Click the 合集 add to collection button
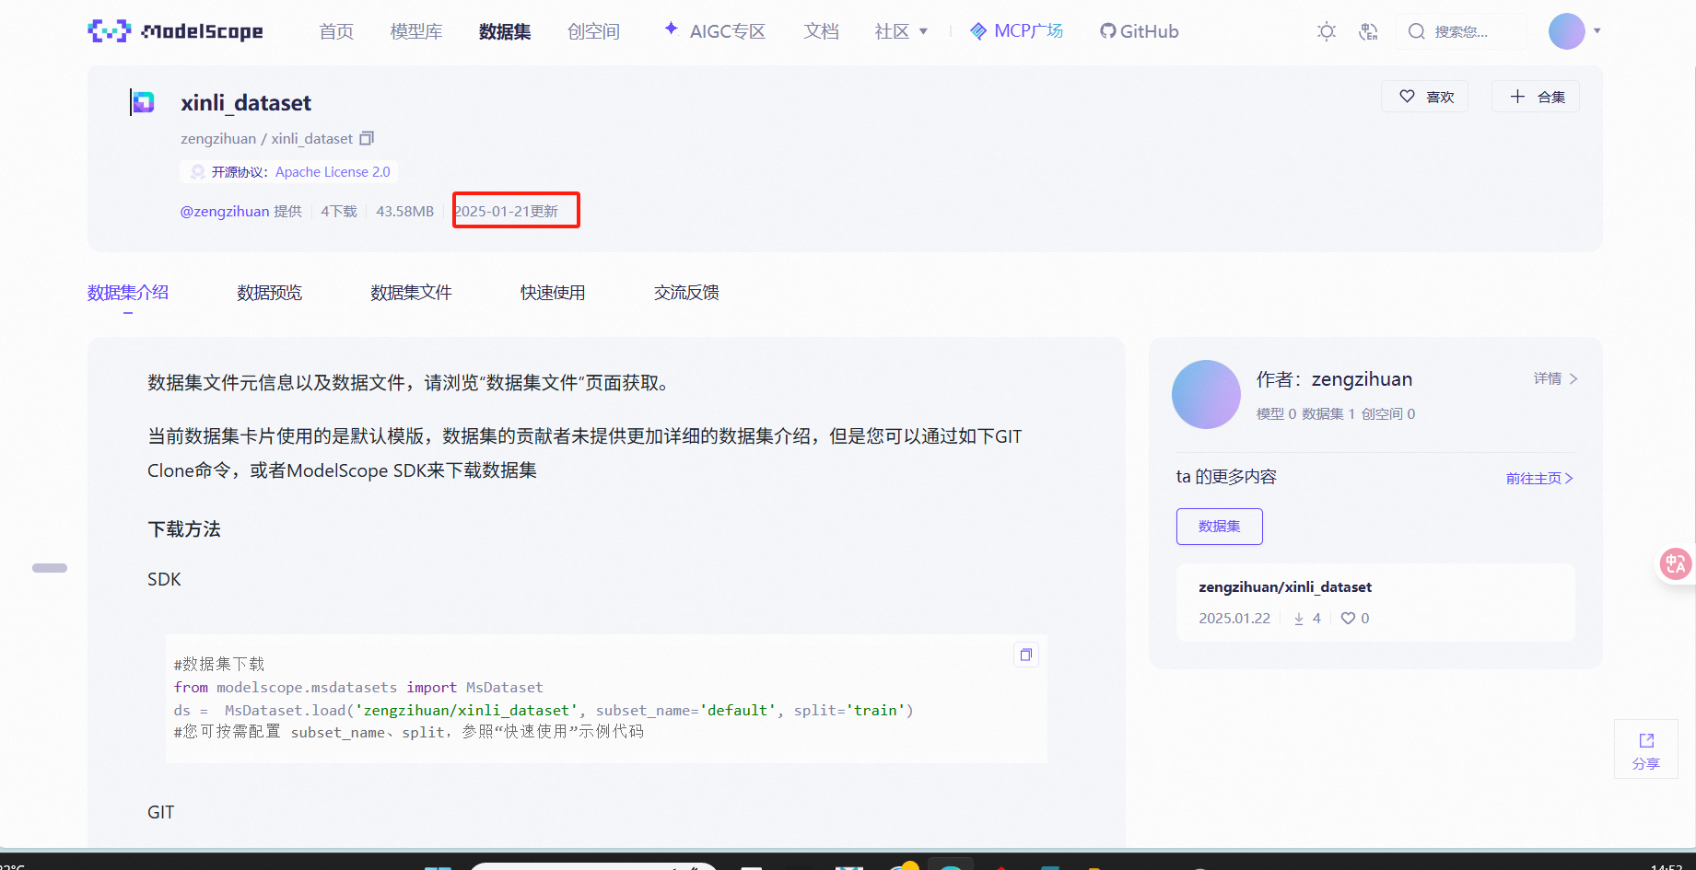 point(1536,97)
